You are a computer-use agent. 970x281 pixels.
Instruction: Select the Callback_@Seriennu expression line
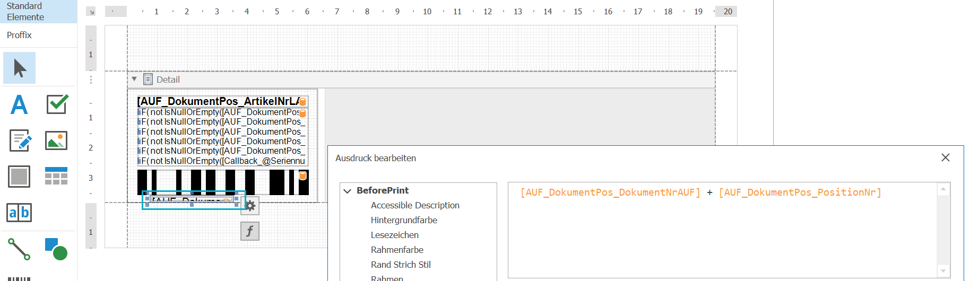(x=222, y=161)
